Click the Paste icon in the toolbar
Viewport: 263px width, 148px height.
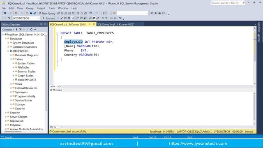coord(85,13)
